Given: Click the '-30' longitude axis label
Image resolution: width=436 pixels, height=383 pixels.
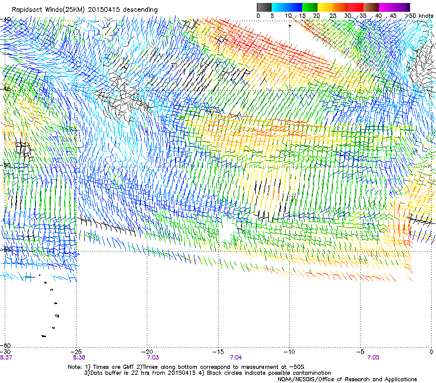Looking at the screenshot, I should point(6,352).
